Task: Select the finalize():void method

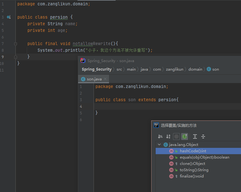Action: tap(192, 176)
